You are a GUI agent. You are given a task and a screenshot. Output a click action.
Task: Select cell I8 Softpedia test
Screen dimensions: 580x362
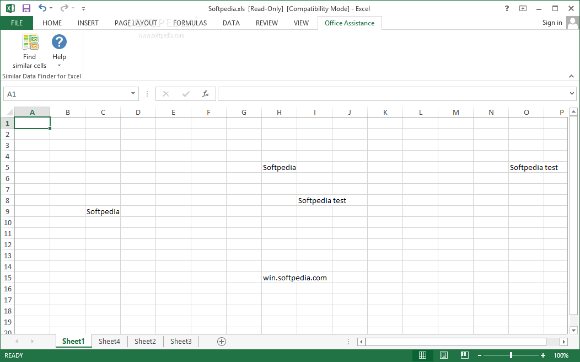(x=314, y=200)
